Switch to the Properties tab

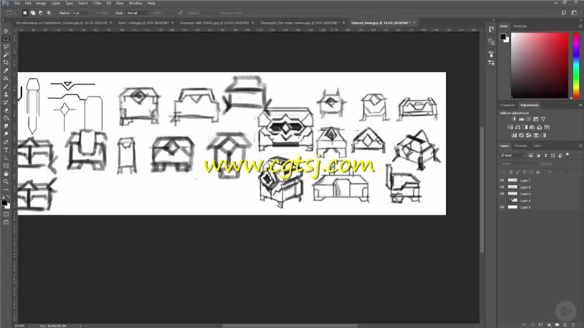click(507, 105)
